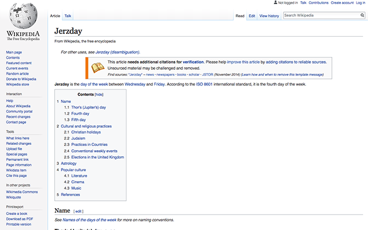The image size is (368, 230).
Task: Open What links here tool
Action: (x=18, y=138)
